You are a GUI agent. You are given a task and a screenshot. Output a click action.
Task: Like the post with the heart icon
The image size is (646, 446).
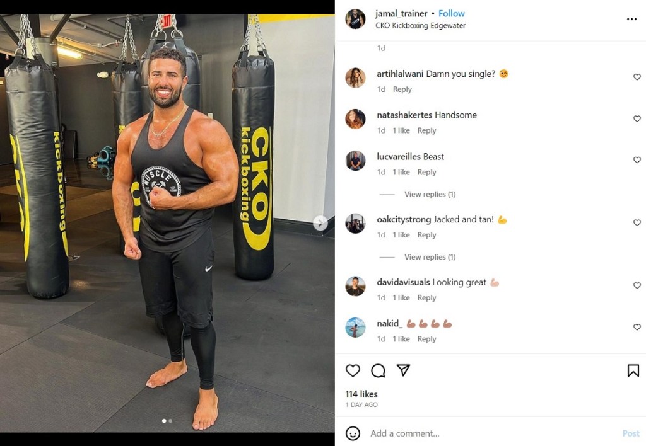(353, 370)
